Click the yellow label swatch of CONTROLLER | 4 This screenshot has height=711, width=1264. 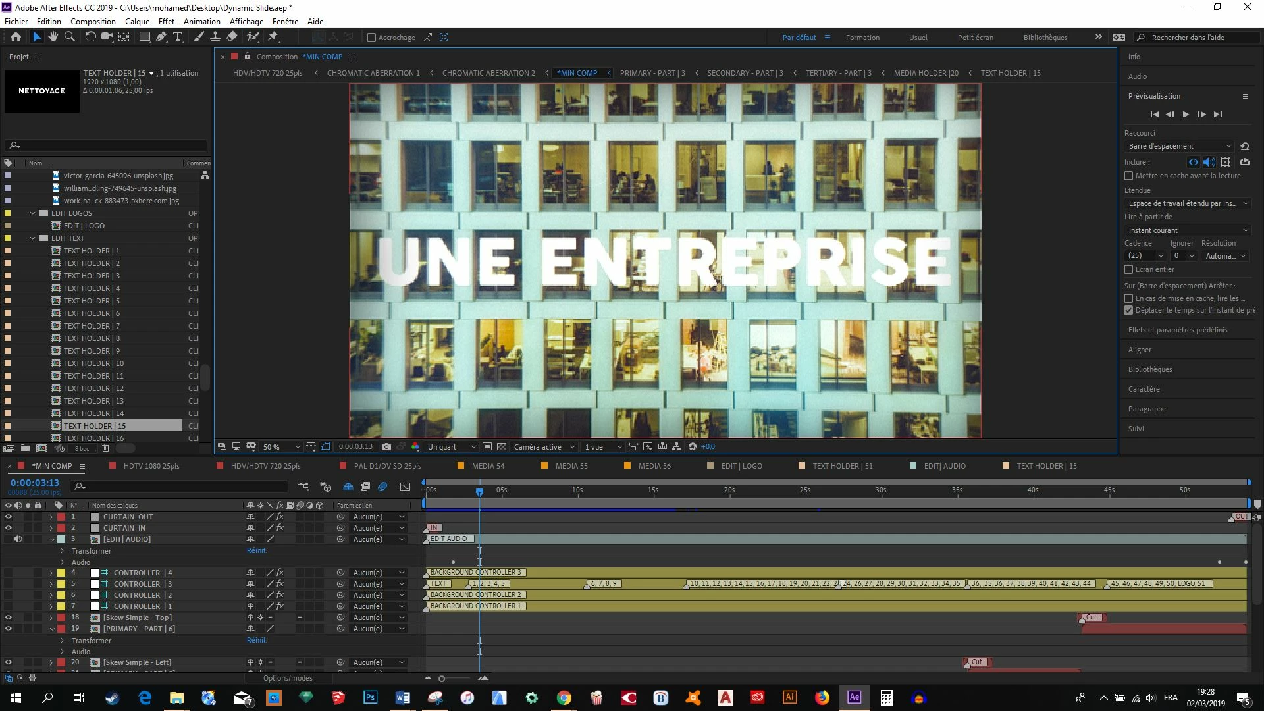click(x=61, y=573)
